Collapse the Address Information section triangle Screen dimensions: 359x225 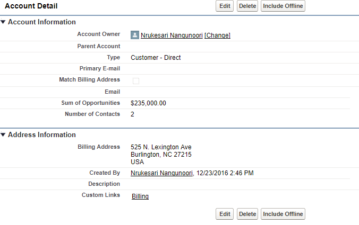point(3,135)
